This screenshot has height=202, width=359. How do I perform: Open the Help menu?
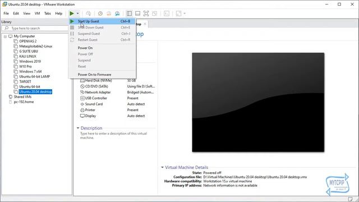(x=59, y=13)
